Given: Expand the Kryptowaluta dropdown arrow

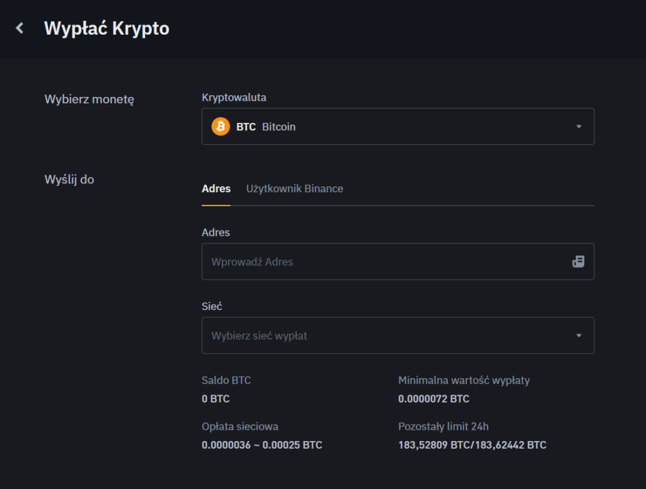Looking at the screenshot, I should [x=578, y=127].
